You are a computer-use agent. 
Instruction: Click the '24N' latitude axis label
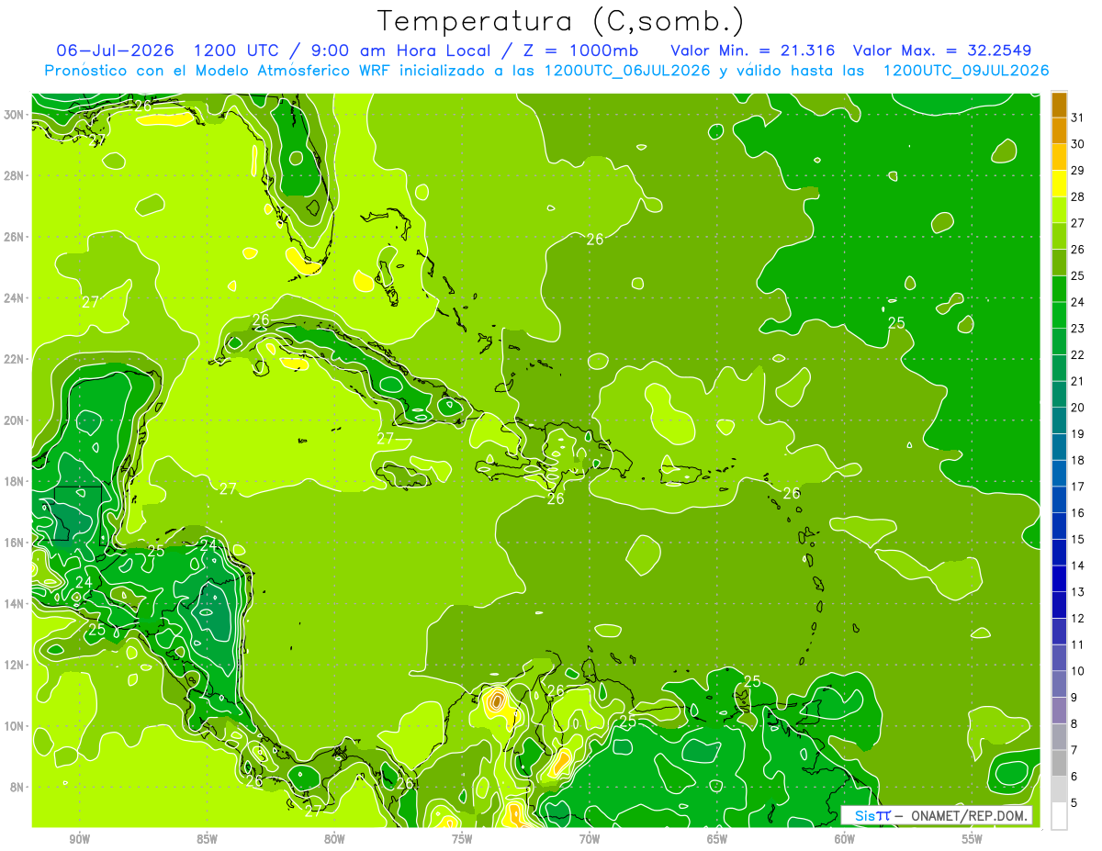pyautogui.click(x=16, y=298)
